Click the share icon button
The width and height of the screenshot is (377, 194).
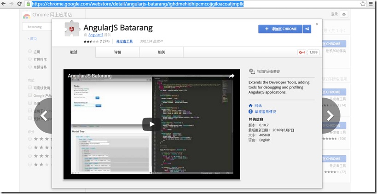click(x=307, y=29)
